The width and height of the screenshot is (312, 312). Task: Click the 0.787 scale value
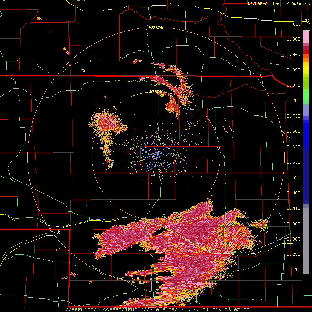click(294, 101)
